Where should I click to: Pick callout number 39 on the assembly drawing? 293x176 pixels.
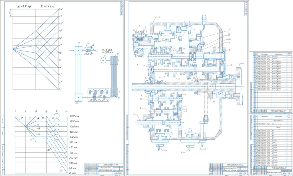point(229,43)
